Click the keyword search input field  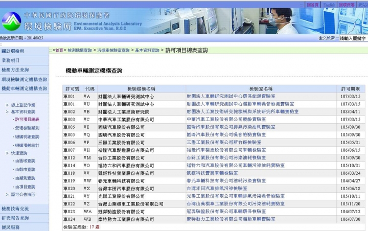click(353, 38)
